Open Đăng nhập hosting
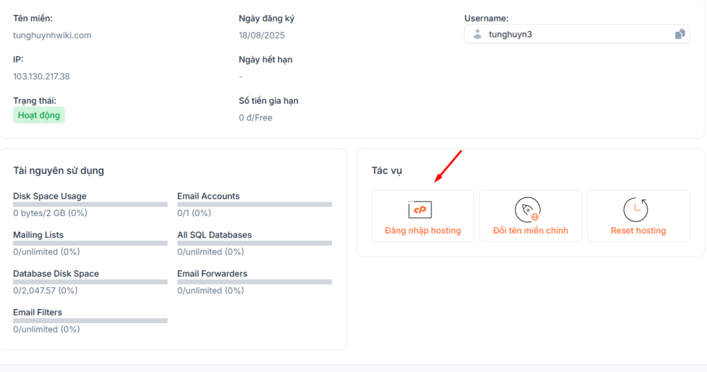Viewport: 707px width, 372px height. (x=423, y=216)
